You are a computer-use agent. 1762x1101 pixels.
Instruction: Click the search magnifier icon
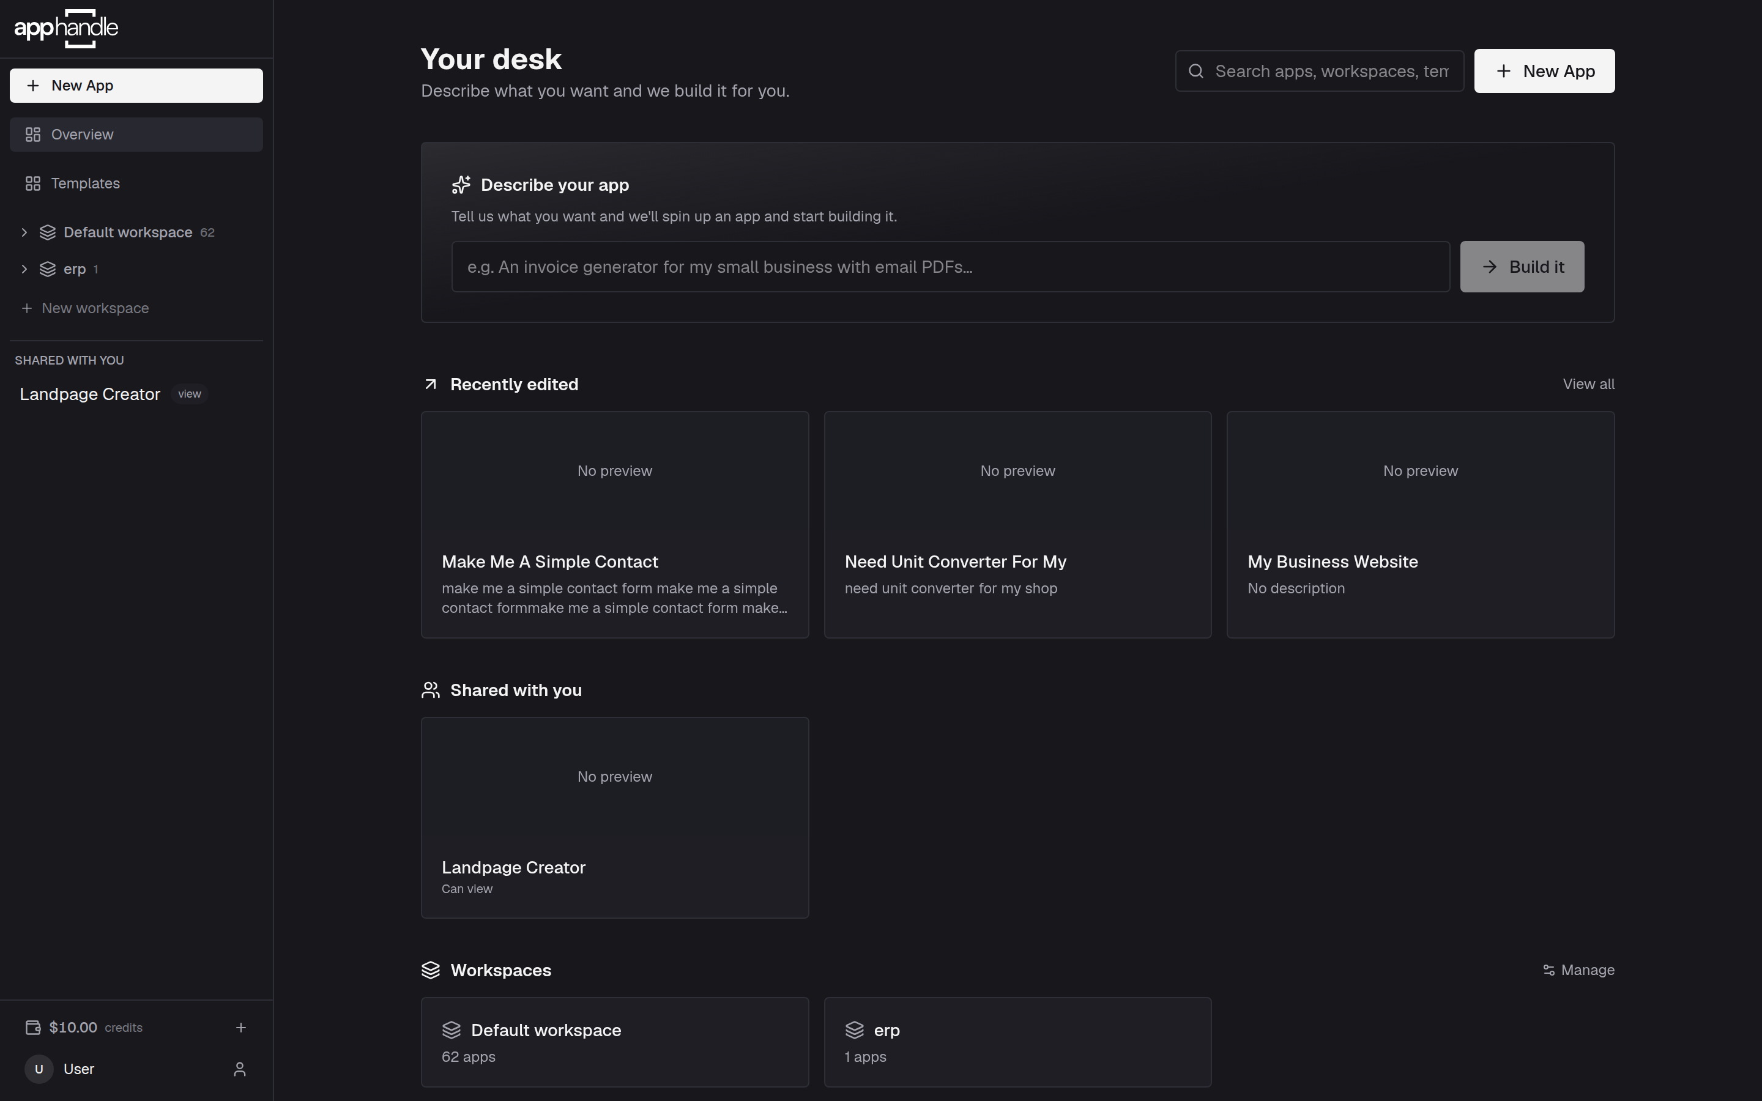[x=1196, y=70]
